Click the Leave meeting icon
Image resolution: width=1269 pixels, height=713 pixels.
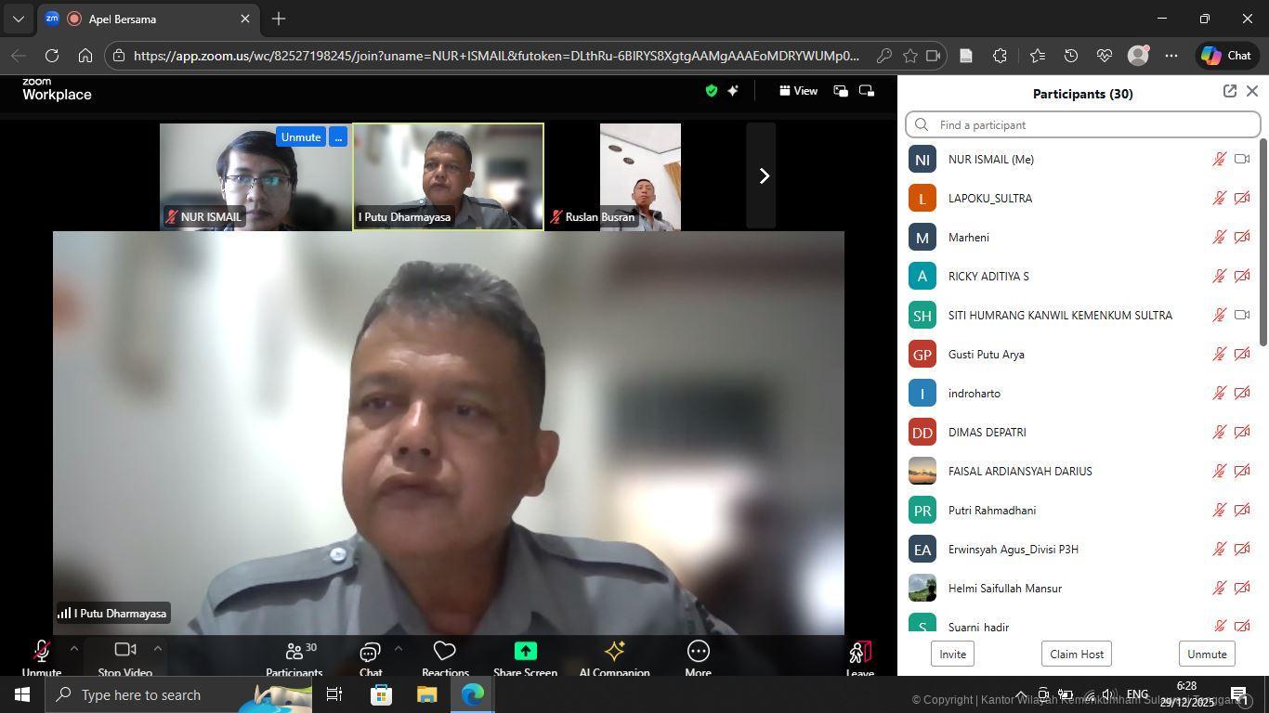click(x=859, y=653)
